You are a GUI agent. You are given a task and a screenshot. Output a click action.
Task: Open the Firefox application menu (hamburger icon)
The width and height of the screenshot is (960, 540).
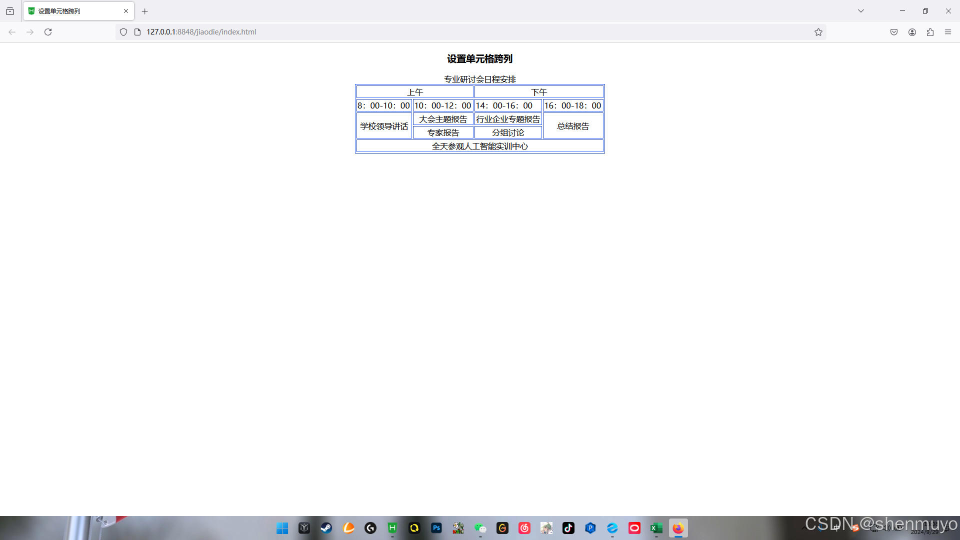click(x=947, y=32)
